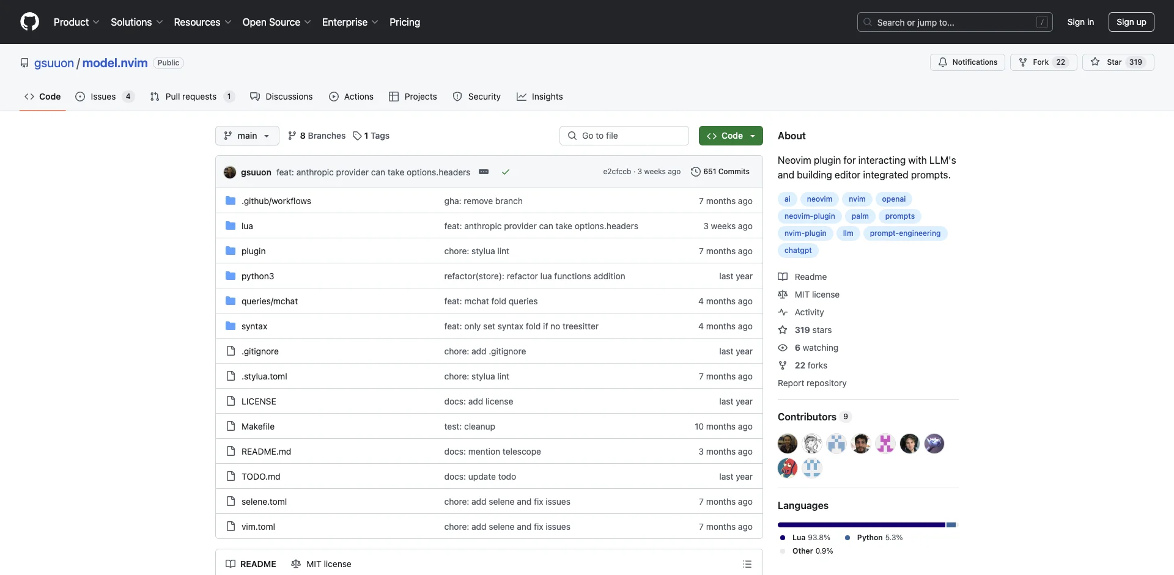Switch to the Discussions tab

281,97
